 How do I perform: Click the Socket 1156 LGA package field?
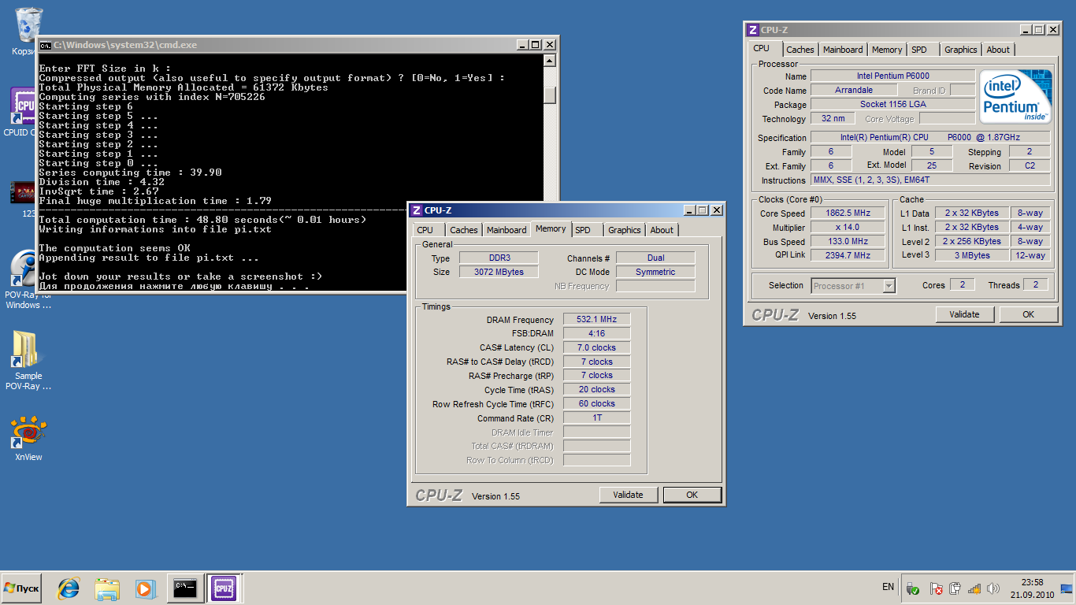coord(892,105)
